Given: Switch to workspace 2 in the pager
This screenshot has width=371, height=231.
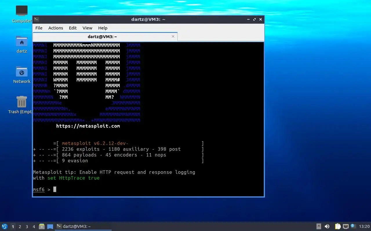Looking at the screenshot, I should point(20,227).
